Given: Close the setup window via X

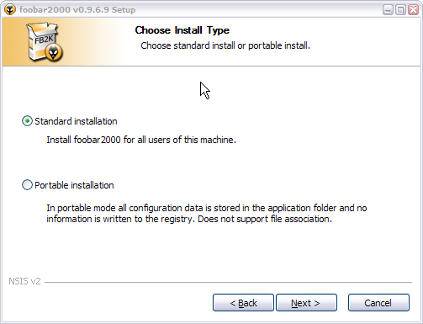Looking at the screenshot, I should point(413,10).
